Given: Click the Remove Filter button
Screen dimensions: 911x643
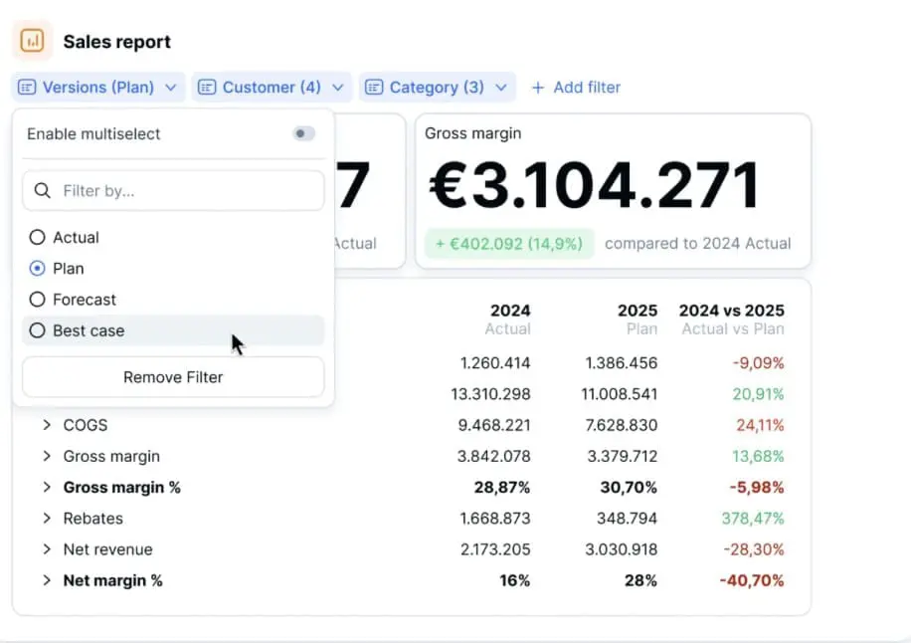Looking at the screenshot, I should click(x=172, y=377).
